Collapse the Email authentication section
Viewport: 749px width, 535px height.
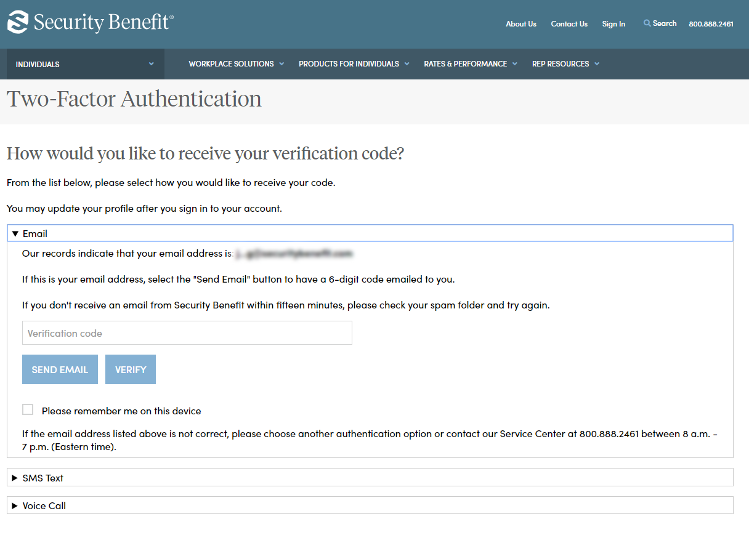click(x=370, y=233)
